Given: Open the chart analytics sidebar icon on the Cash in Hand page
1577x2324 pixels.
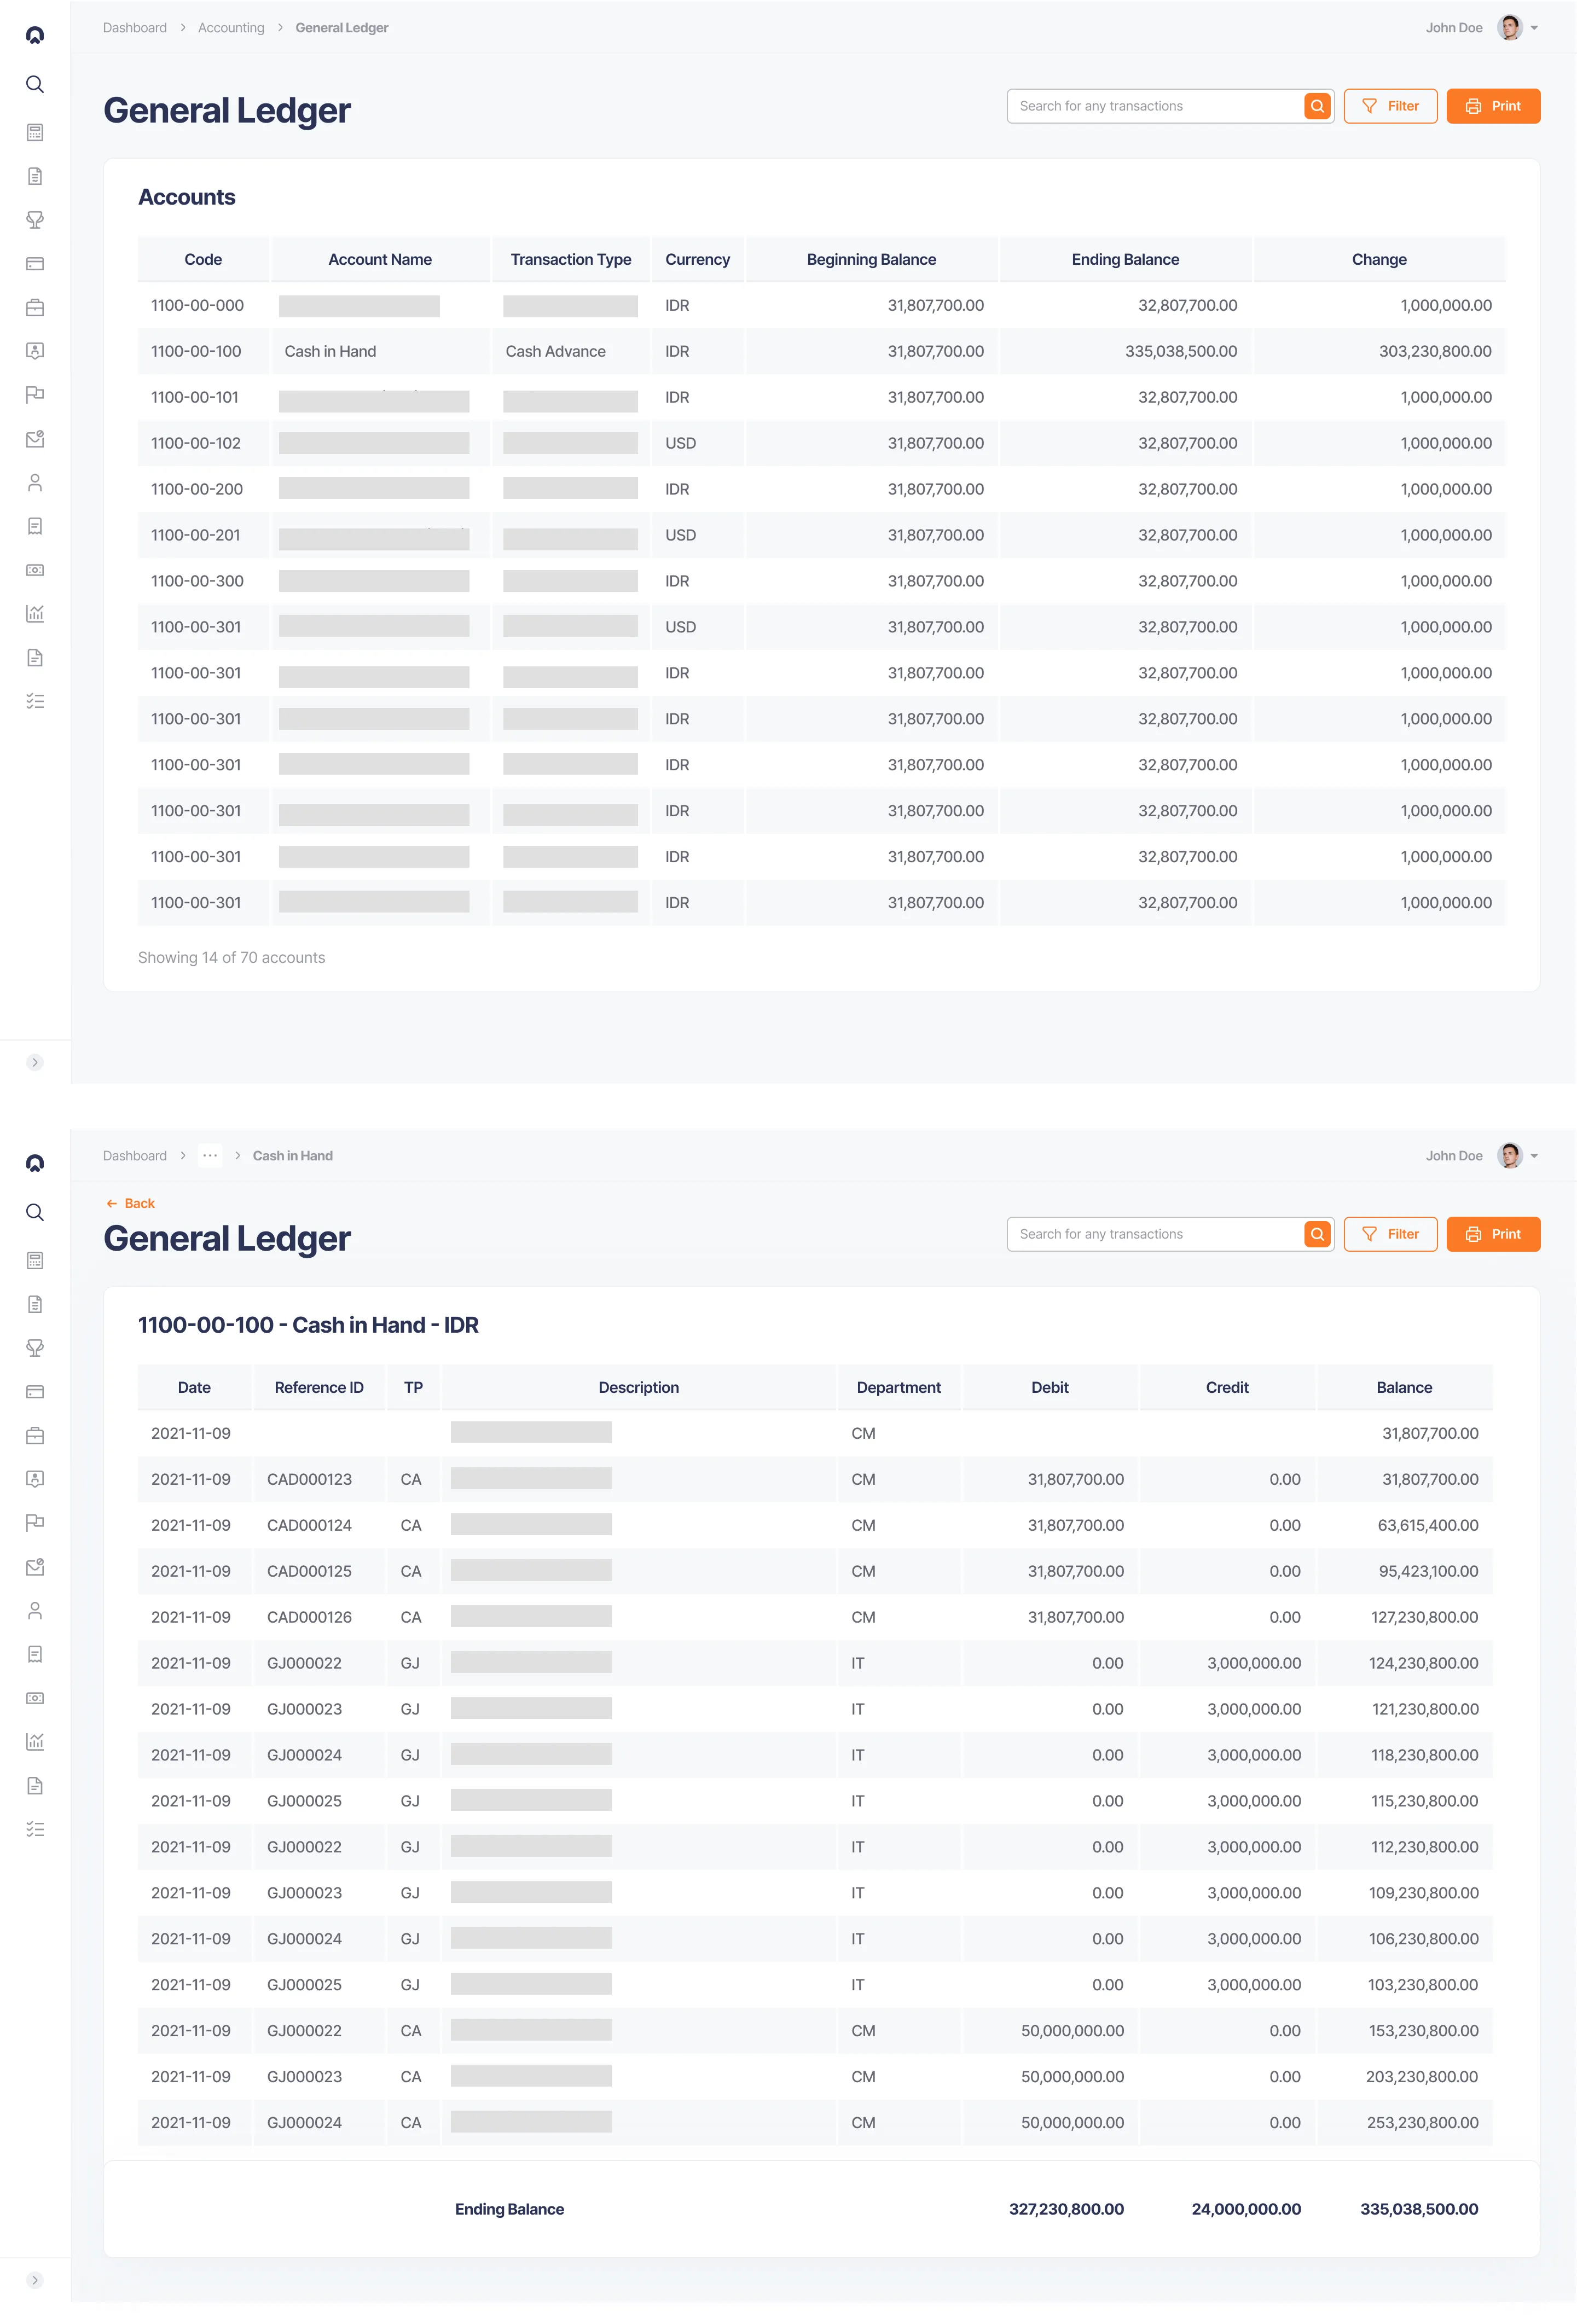Looking at the screenshot, I should pos(35,1742).
